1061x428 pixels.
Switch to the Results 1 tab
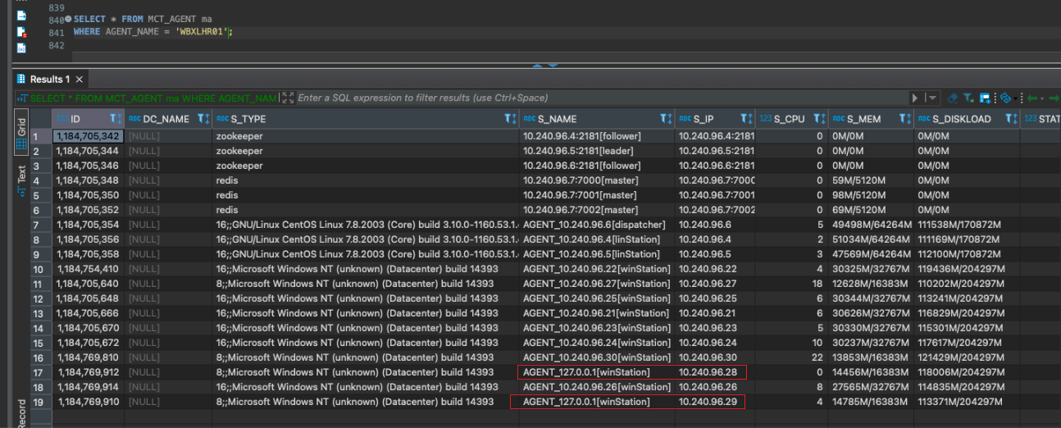(x=49, y=80)
